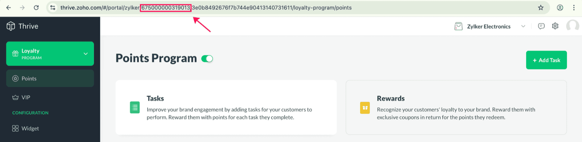Open the Rewards card
This screenshot has height=142, width=582.
(456, 107)
